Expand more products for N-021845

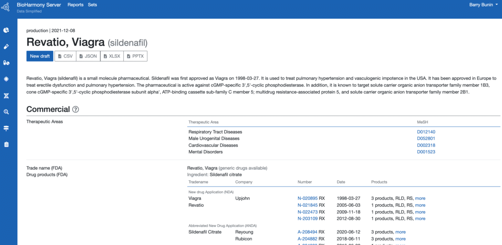tap(420, 205)
